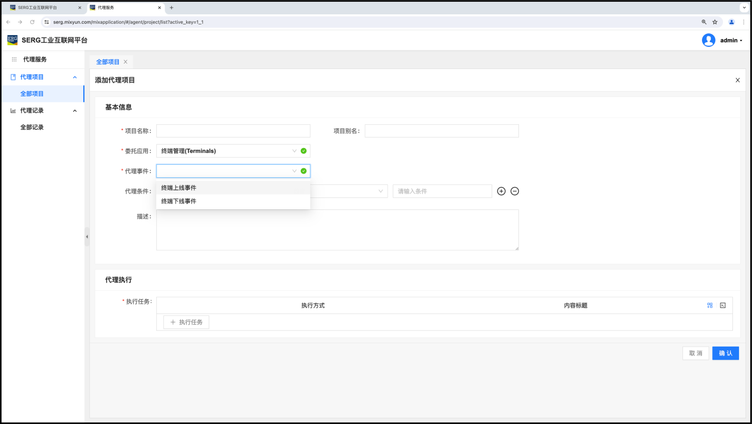
Task: Click the minus icon to remove condition
Action: pos(515,191)
